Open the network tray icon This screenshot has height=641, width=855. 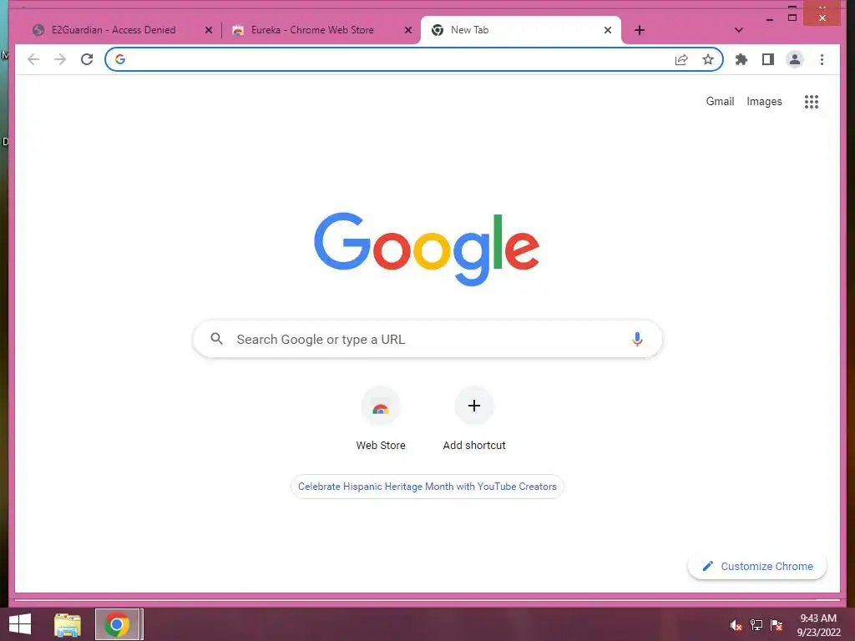756,625
